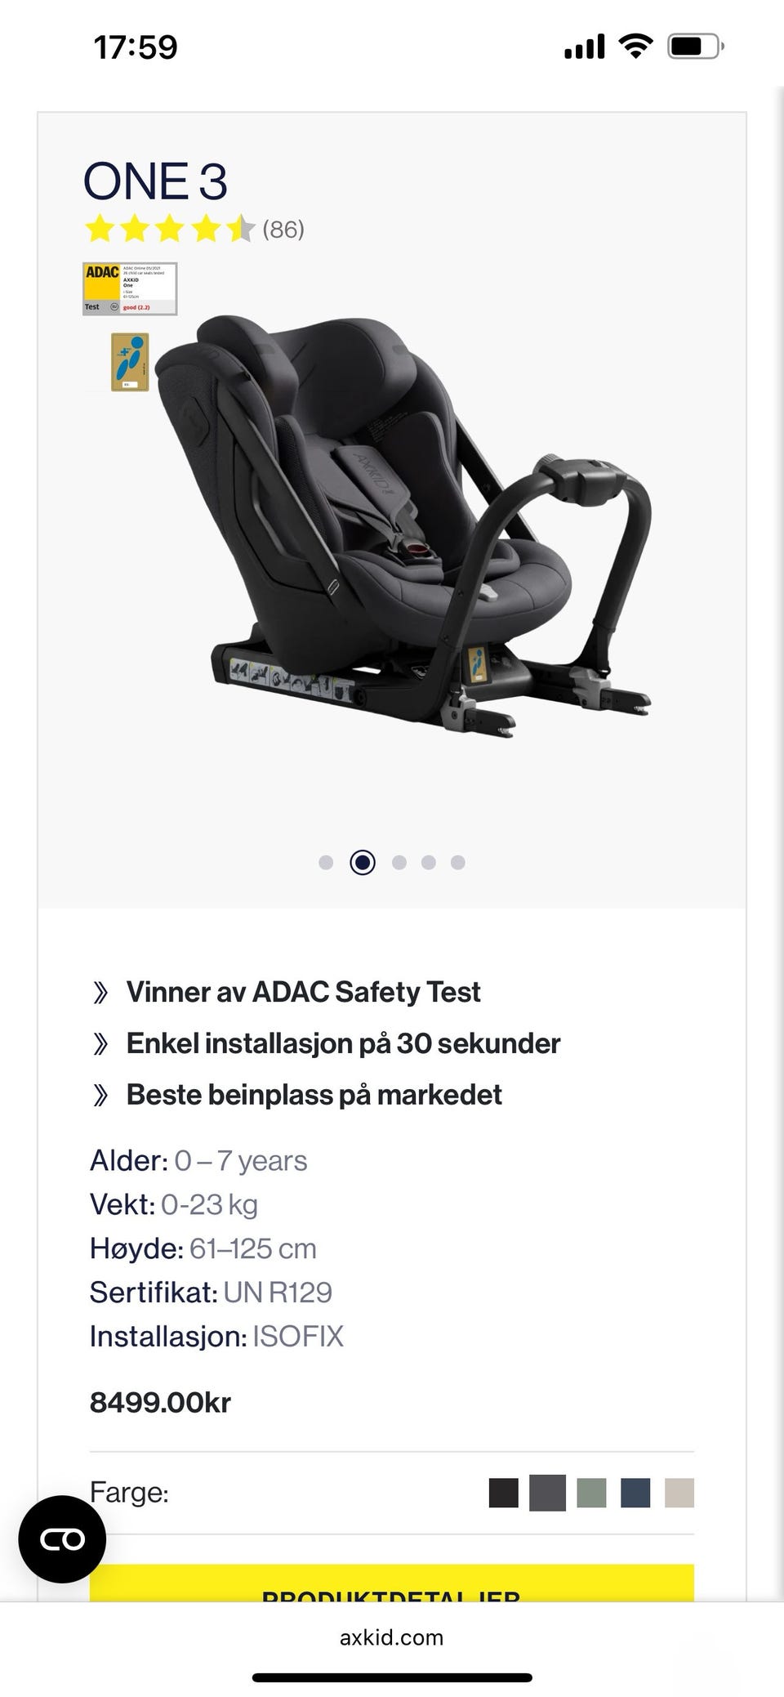Tap the car seat product image
The width and height of the screenshot is (784, 1697).
coord(403,523)
